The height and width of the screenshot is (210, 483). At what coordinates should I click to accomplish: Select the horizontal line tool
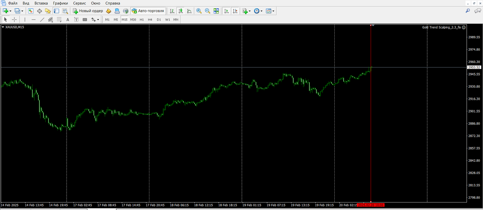(x=33, y=19)
